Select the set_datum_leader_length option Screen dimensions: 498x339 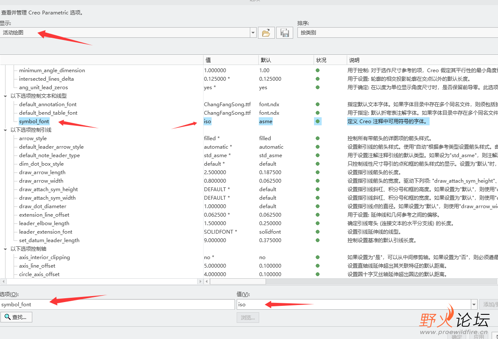point(49,240)
